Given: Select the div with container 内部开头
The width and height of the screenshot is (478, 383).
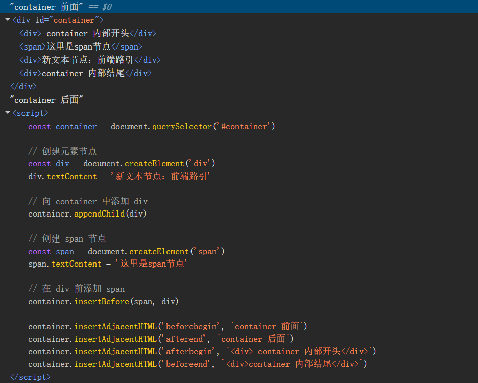Looking at the screenshot, I should 87,33.
